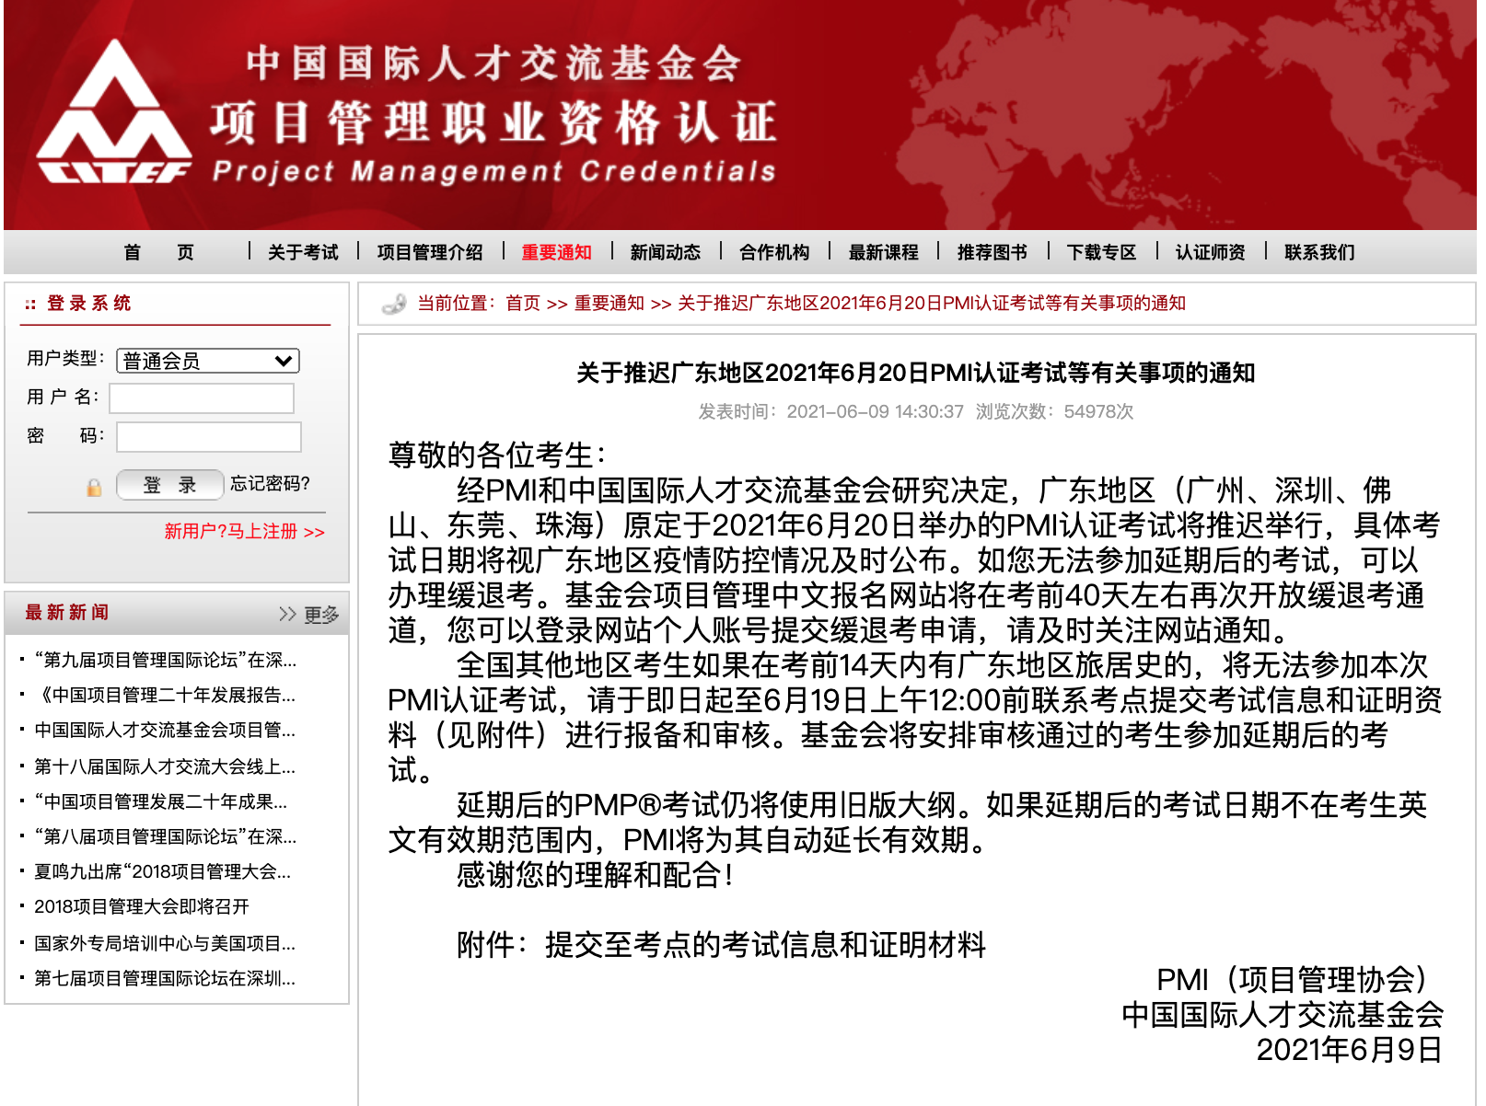This screenshot has width=1486, height=1106.
Task: Open the 关于考试 menu item
Action: tap(303, 252)
